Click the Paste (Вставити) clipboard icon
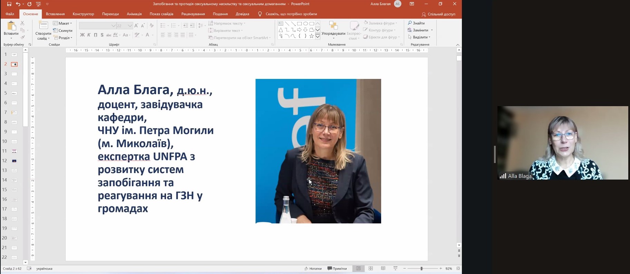630x274 pixels. 11,27
